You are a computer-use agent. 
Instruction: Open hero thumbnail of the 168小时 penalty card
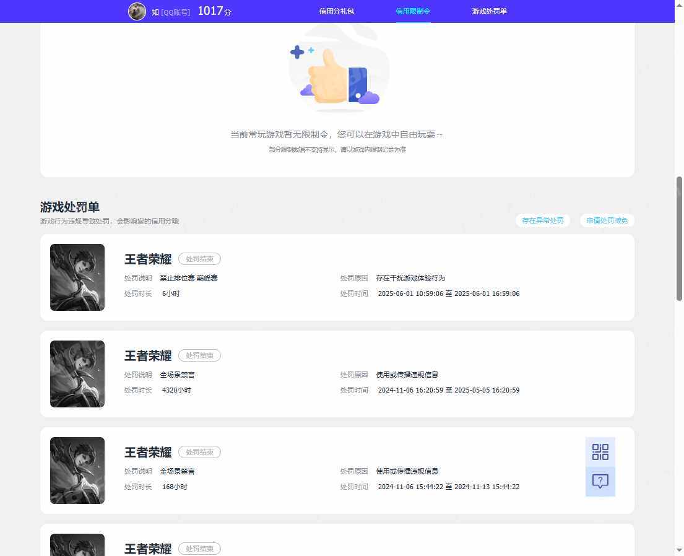[x=77, y=471]
